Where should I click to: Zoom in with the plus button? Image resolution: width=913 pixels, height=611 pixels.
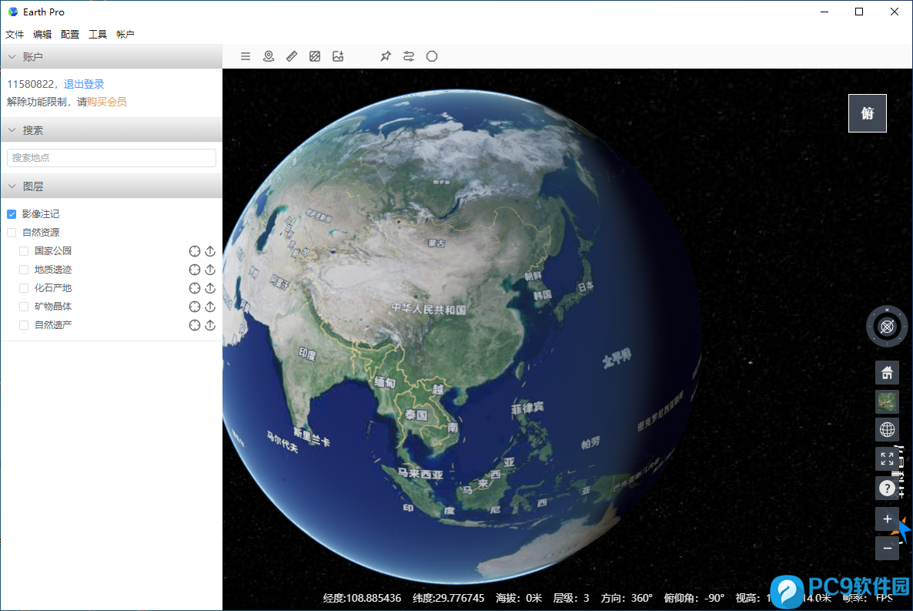click(x=887, y=519)
